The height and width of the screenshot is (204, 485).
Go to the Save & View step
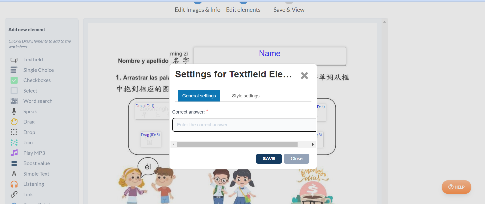click(289, 10)
